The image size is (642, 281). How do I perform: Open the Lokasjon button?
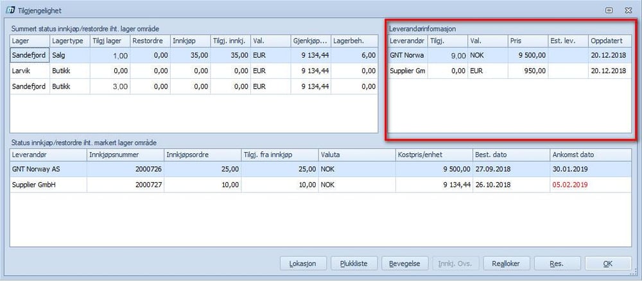pyautogui.click(x=304, y=263)
